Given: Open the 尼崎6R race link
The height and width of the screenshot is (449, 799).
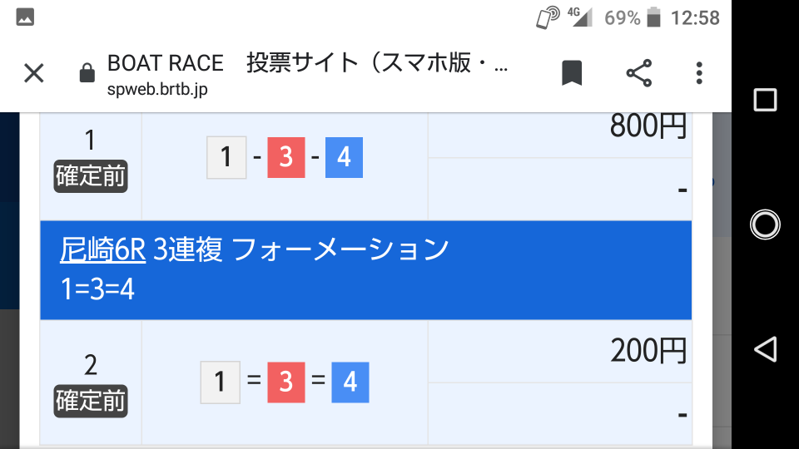Looking at the screenshot, I should 103,250.
